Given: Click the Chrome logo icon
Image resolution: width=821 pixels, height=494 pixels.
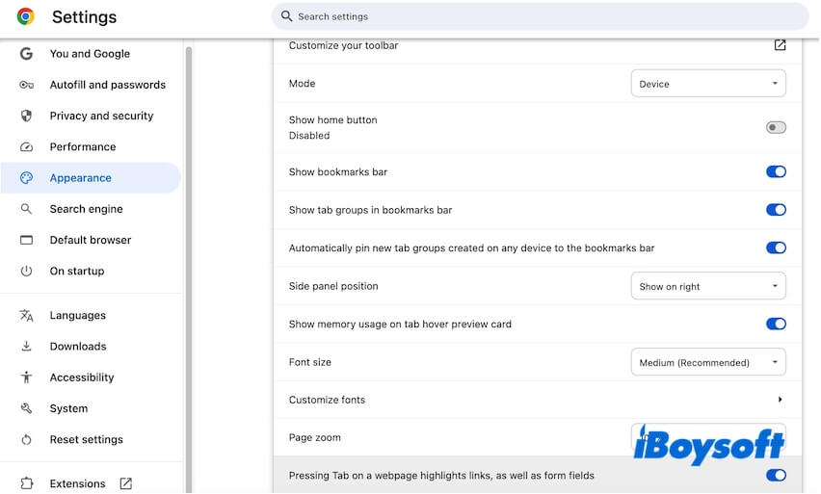Looking at the screenshot, I should [x=26, y=16].
